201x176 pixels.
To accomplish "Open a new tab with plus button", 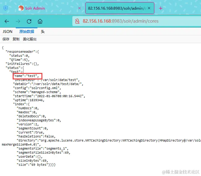I will point(160,8).
